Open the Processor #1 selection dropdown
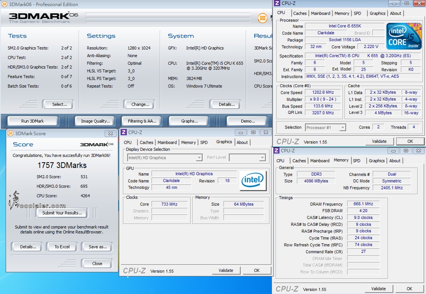The width and height of the screenshot is (426, 294). point(343,128)
